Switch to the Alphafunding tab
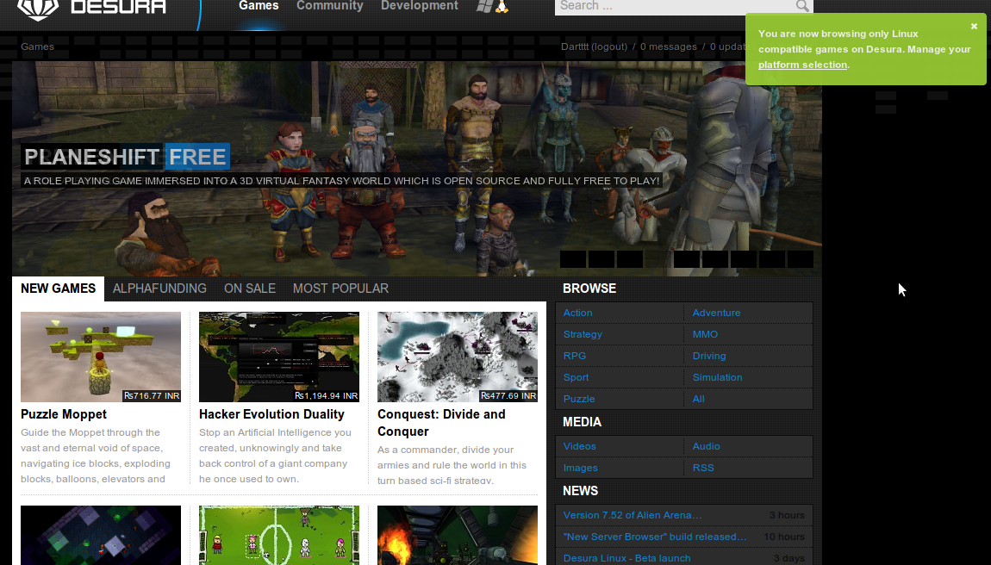991x565 pixels. click(159, 289)
